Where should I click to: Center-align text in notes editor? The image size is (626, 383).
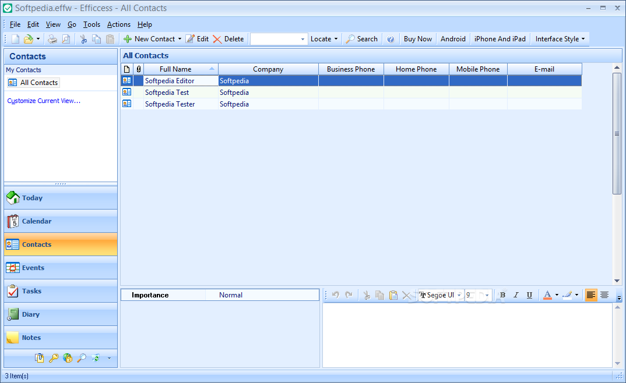(x=604, y=295)
